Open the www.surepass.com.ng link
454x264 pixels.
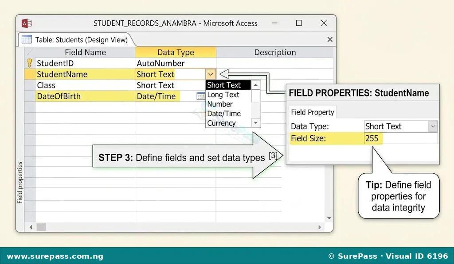[55, 256]
